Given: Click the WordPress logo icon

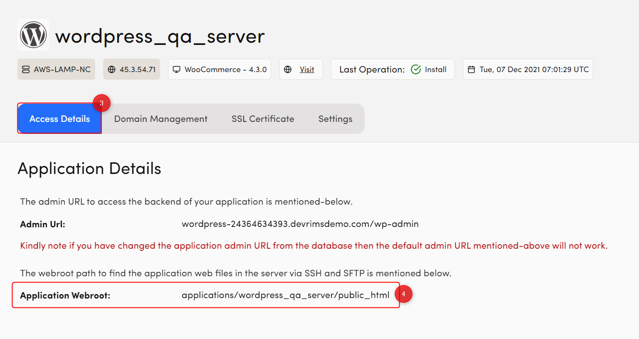Looking at the screenshot, I should 33,35.
